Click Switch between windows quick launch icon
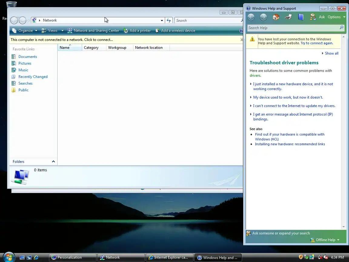Image resolution: width=349 pixels, height=262 pixels. tap(29, 257)
